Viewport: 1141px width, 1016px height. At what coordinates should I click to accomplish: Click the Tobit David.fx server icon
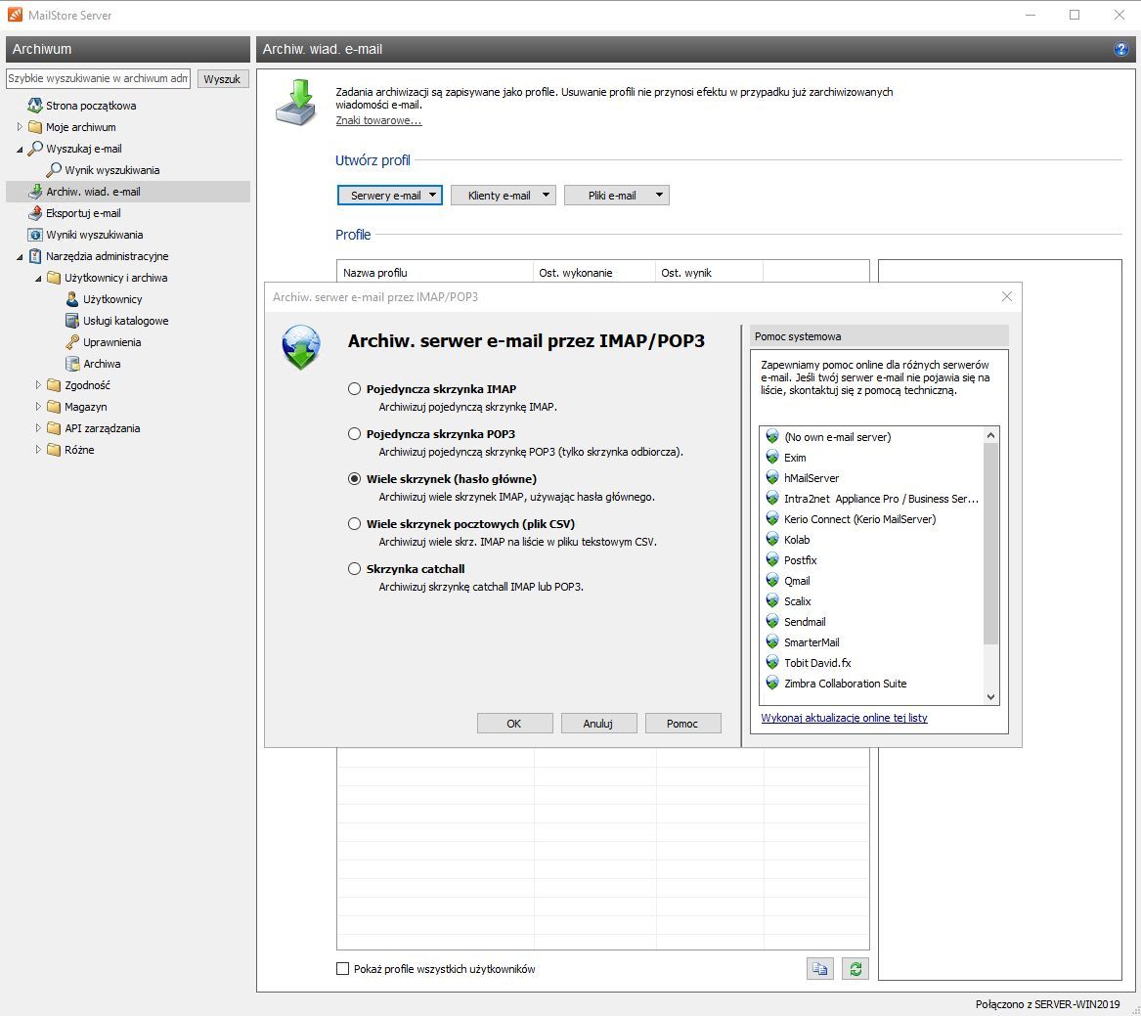click(x=772, y=662)
